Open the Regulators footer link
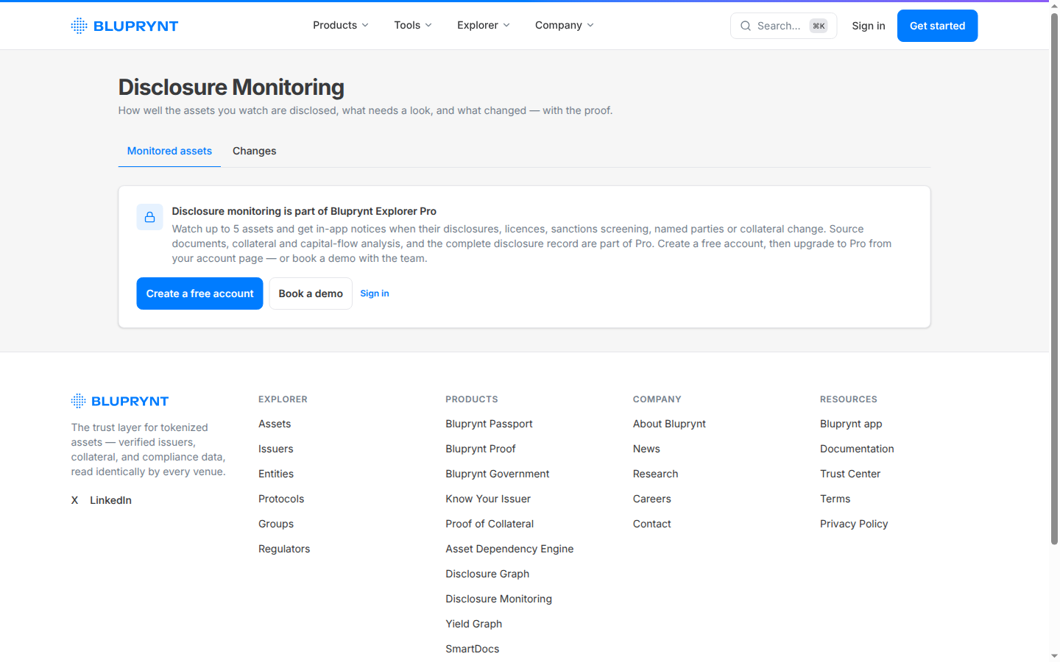 coord(284,549)
